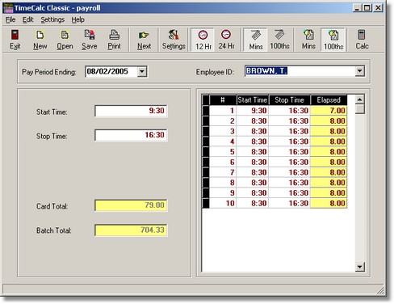394x304 pixels.
Task: Print the timecard using Print icon
Action: click(115, 40)
